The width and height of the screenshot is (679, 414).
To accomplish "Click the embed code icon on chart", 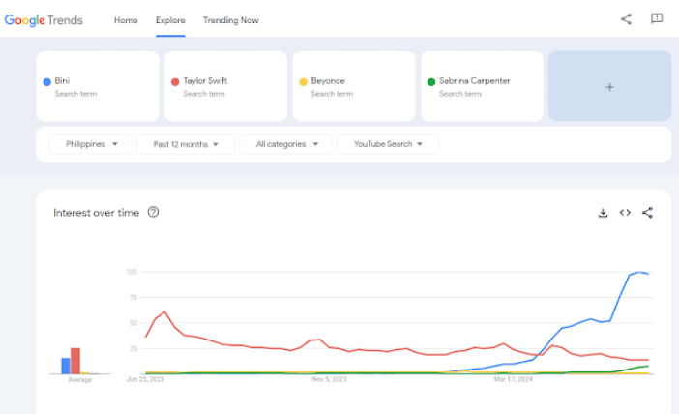I will 625,213.
